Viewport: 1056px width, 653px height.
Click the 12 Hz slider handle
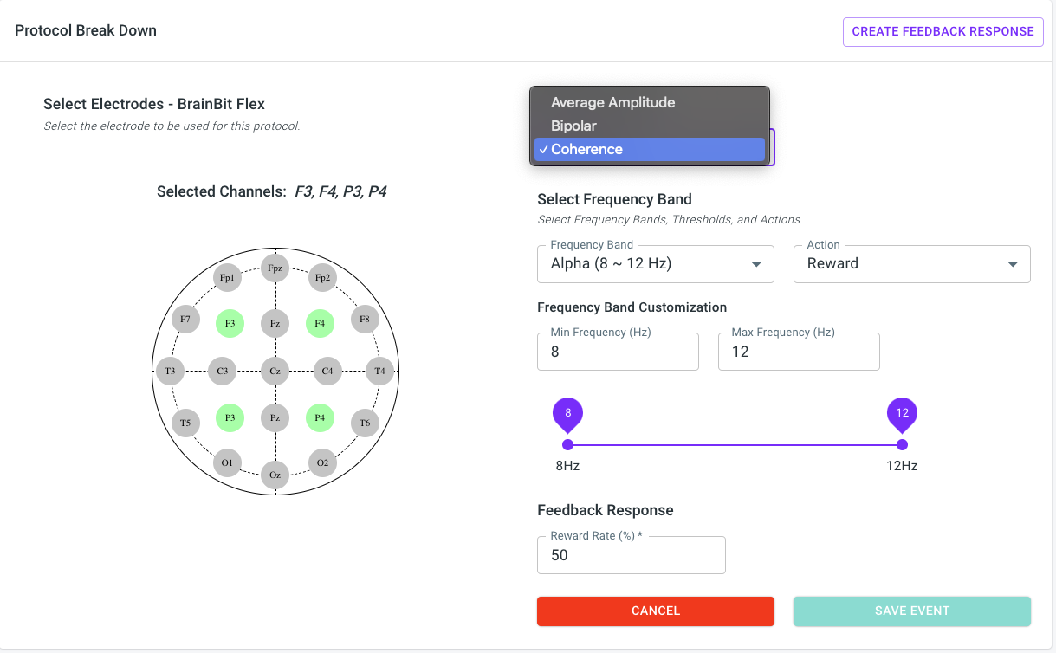(x=902, y=444)
